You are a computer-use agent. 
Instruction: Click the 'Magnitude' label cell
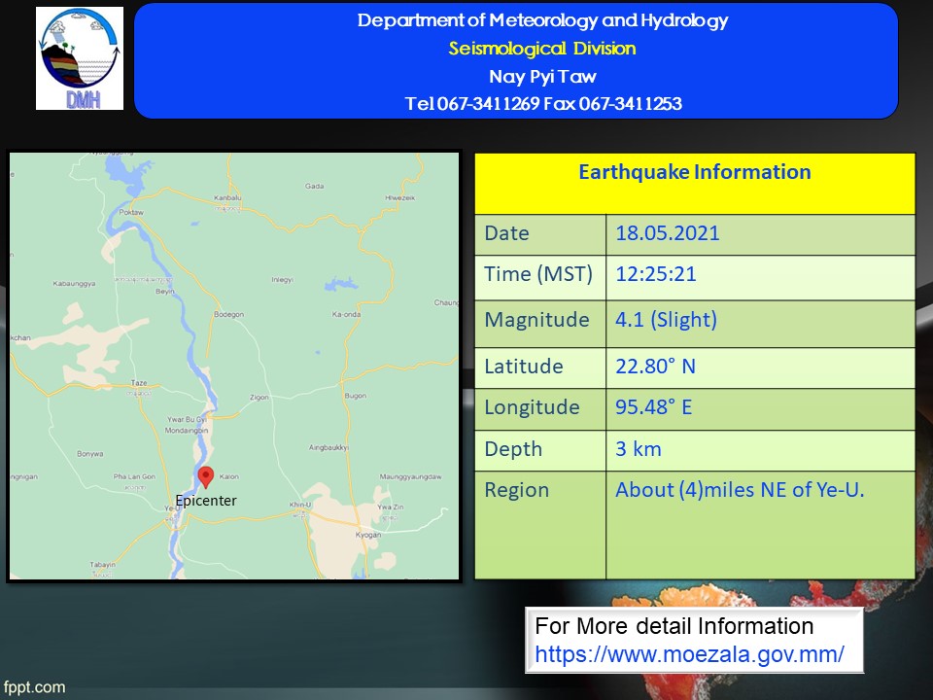click(x=540, y=324)
